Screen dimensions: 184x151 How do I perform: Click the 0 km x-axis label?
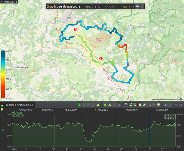coord(15,149)
